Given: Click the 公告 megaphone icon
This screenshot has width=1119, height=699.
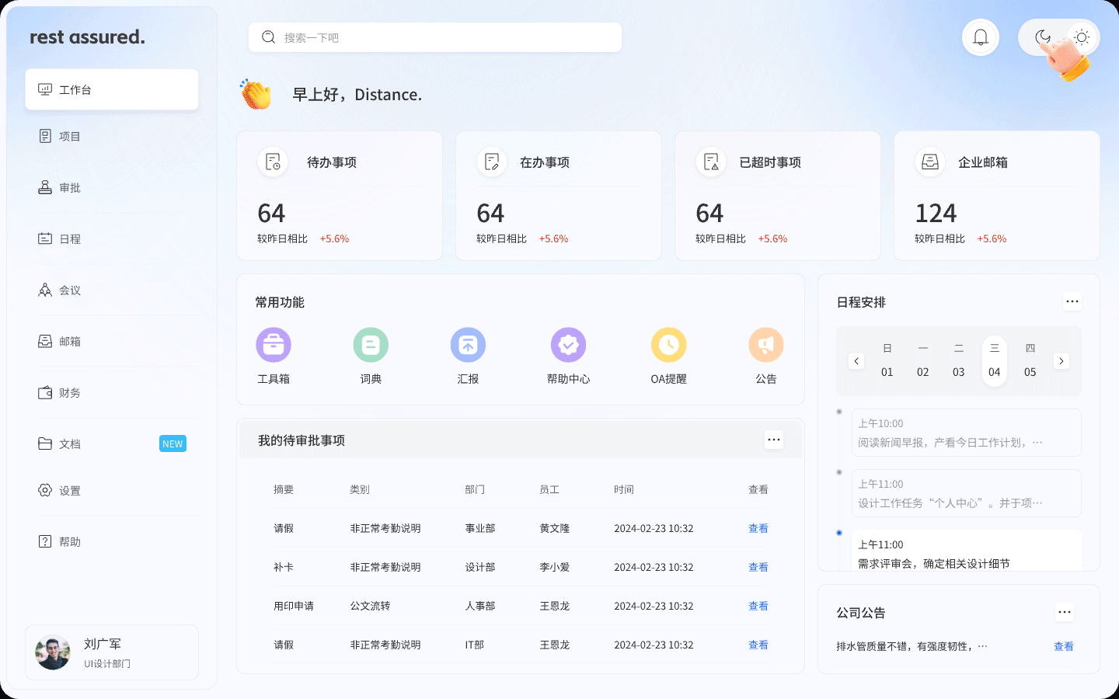Looking at the screenshot, I should tap(766, 344).
